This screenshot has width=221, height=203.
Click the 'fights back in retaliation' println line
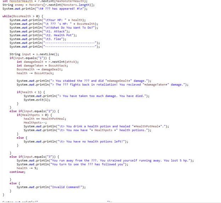(103, 85)
